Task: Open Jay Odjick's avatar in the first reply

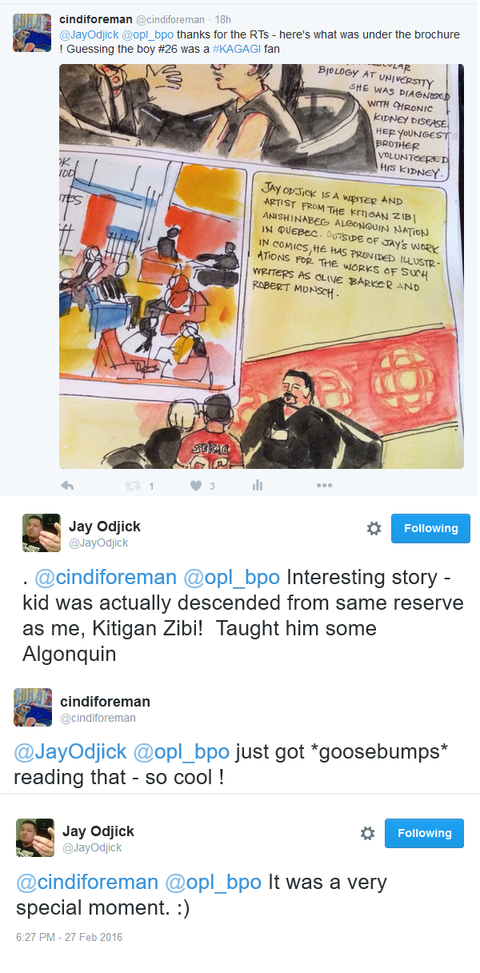Action: pyautogui.click(x=42, y=533)
